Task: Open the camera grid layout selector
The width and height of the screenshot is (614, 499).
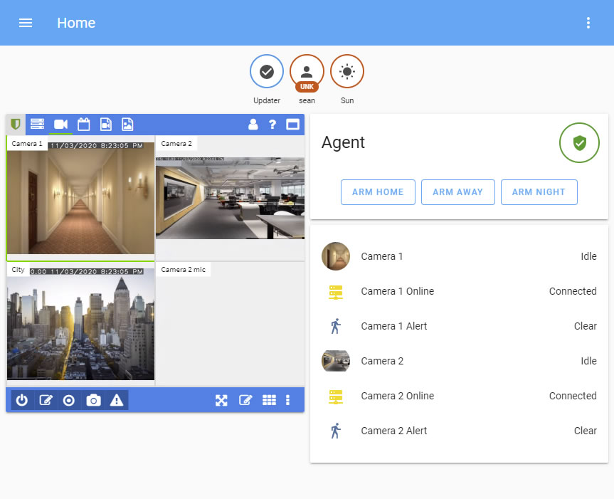Action: click(269, 401)
